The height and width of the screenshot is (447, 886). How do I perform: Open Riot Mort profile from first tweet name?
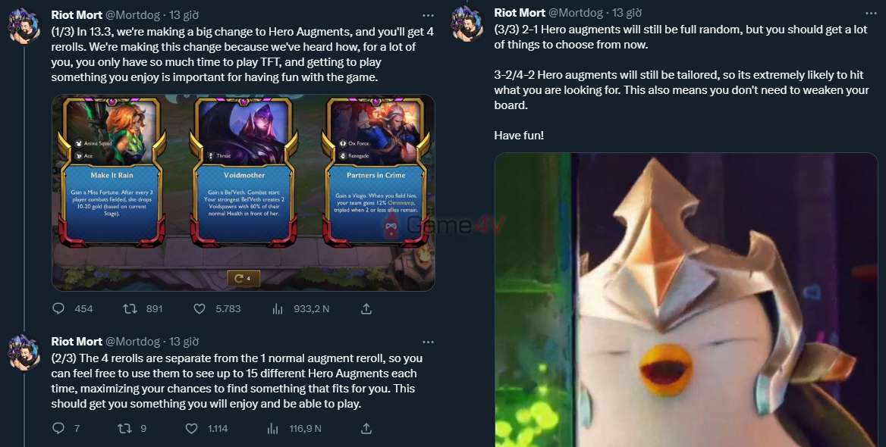77,15
